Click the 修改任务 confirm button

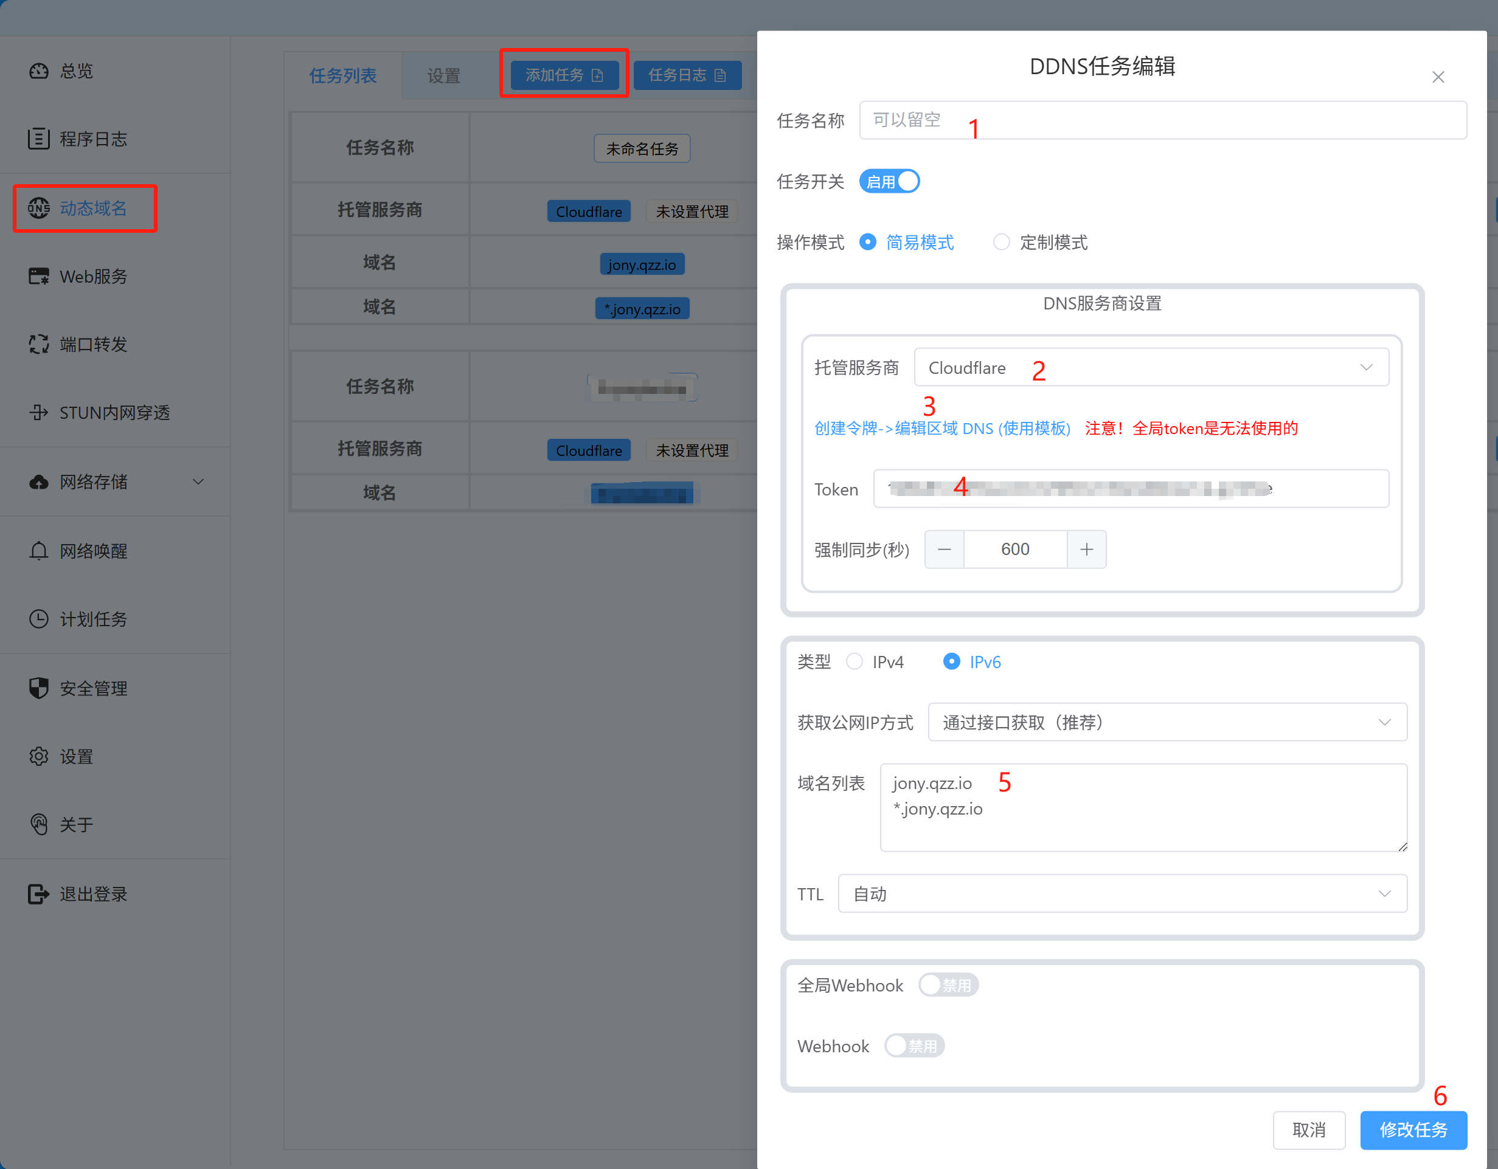click(1413, 1130)
